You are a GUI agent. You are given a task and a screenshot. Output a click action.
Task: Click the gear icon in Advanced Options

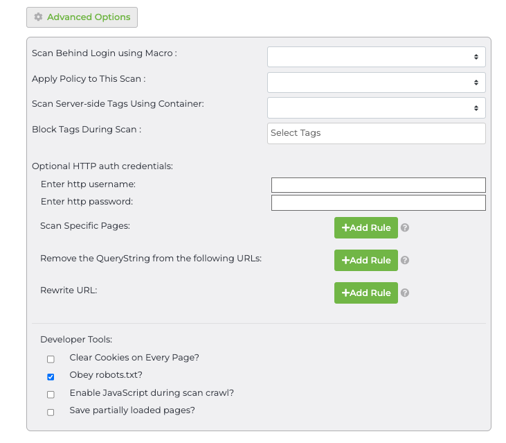tap(38, 17)
